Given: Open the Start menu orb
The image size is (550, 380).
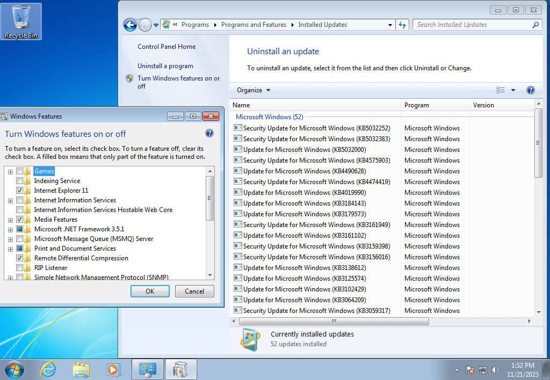Looking at the screenshot, I should [15, 369].
